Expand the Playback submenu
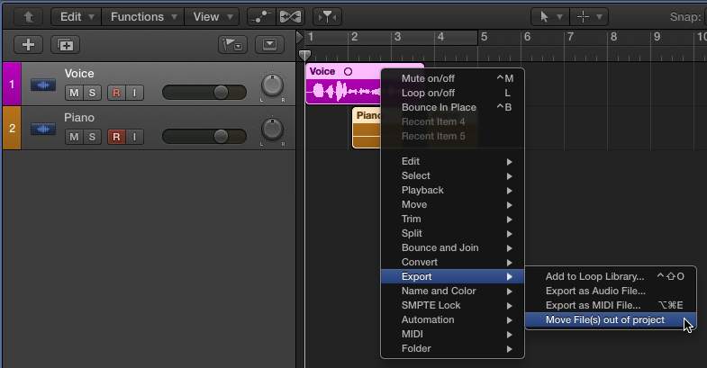Viewport: 707px width, 368px height. 452,190
